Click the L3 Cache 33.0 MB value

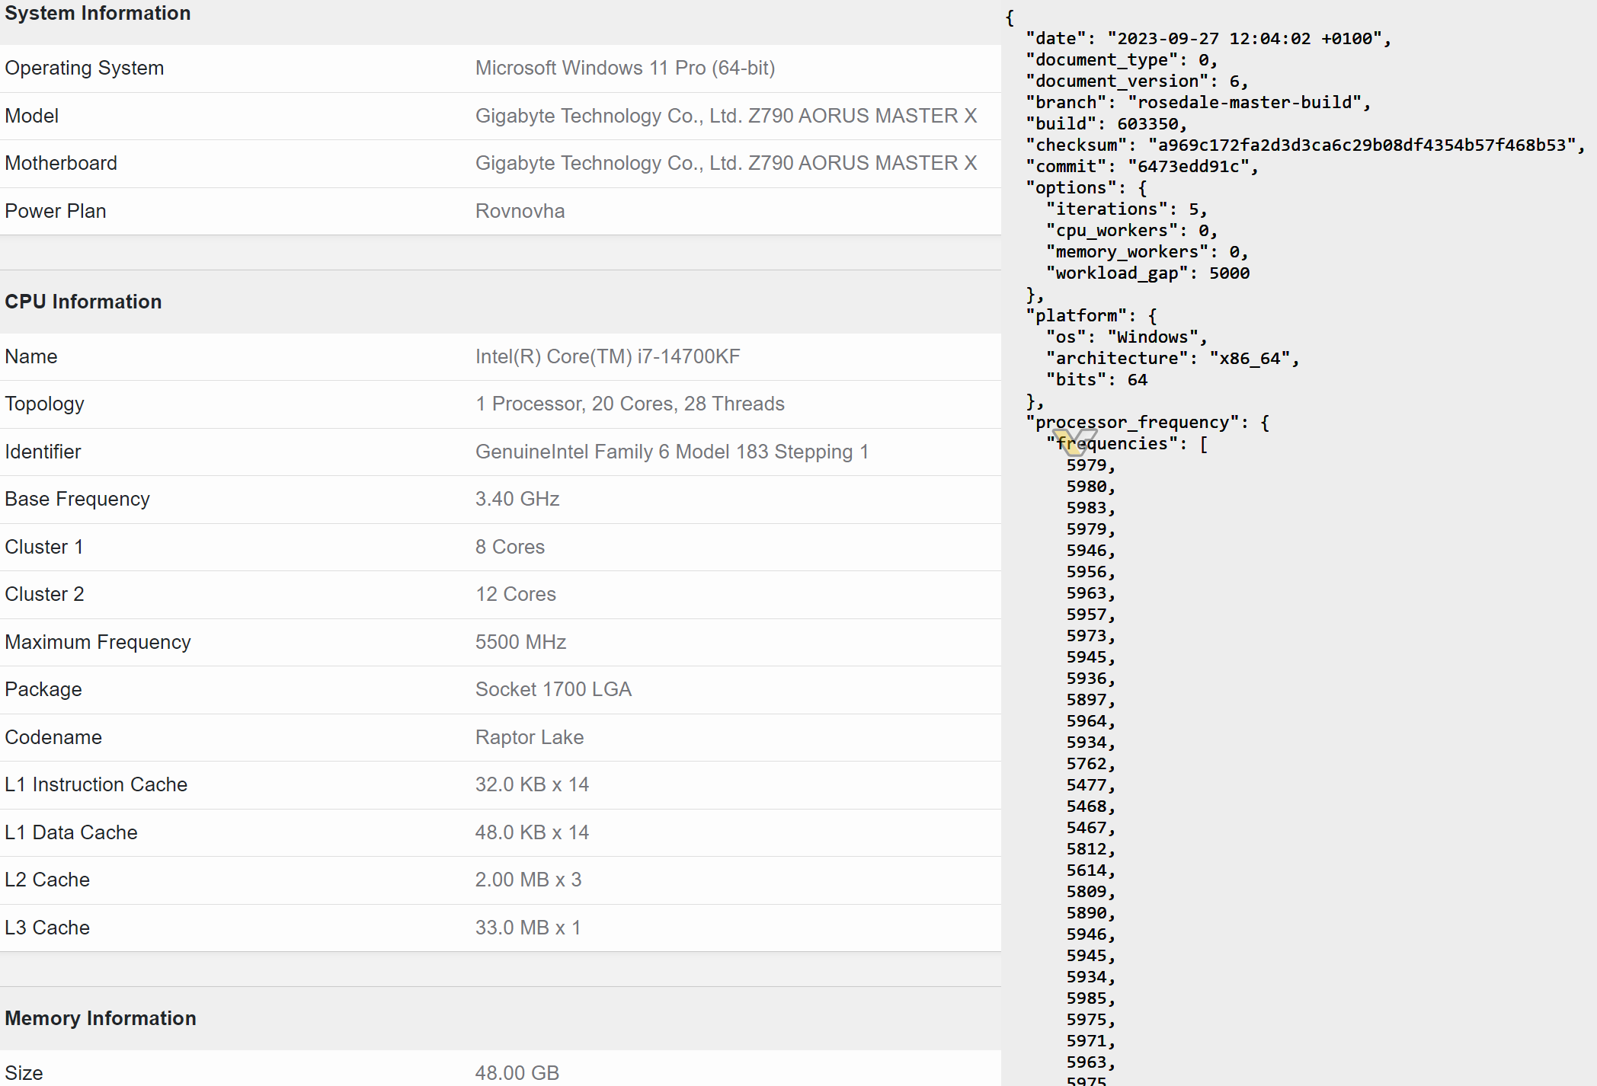point(527,928)
